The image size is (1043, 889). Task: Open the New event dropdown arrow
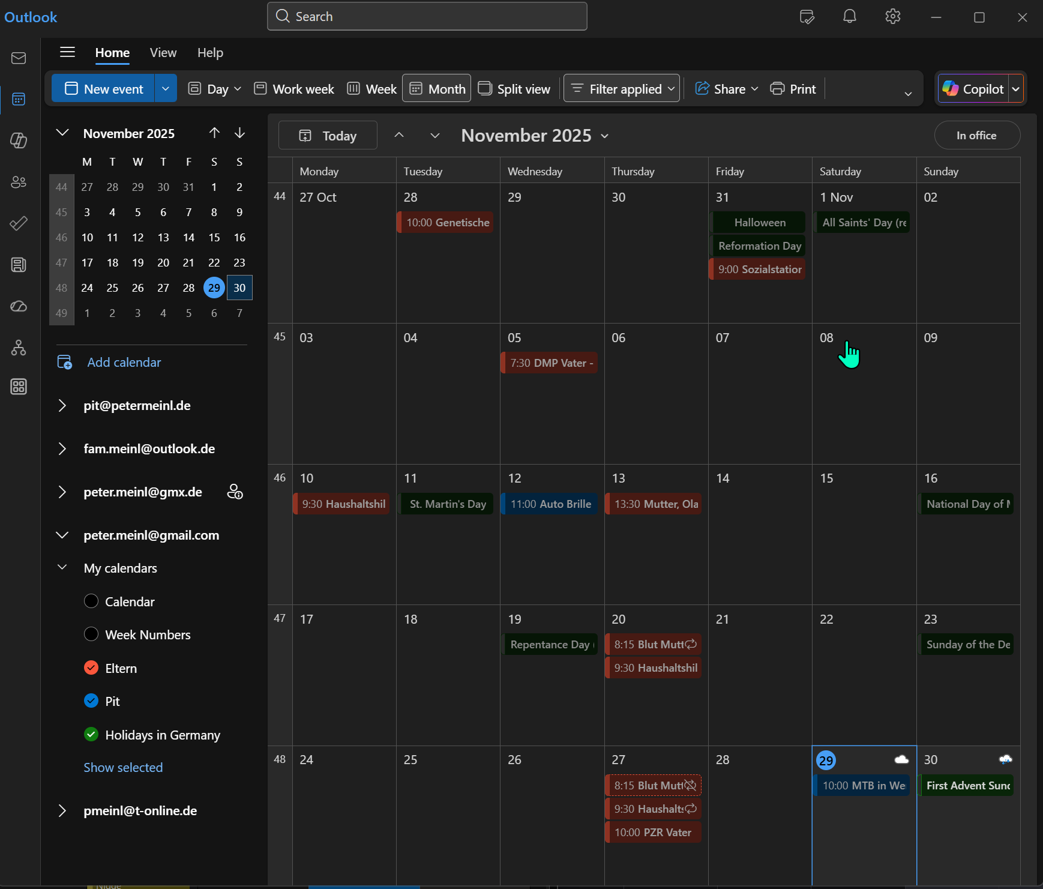[166, 89]
